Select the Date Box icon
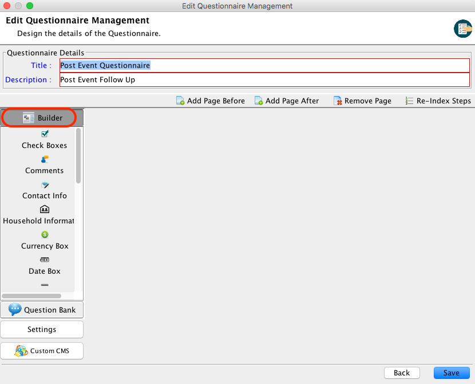This screenshot has height=384, width=475. click(x=45, y=260)
